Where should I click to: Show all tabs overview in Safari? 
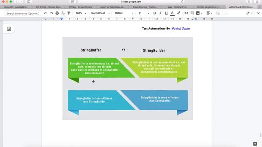coord(257,2)
